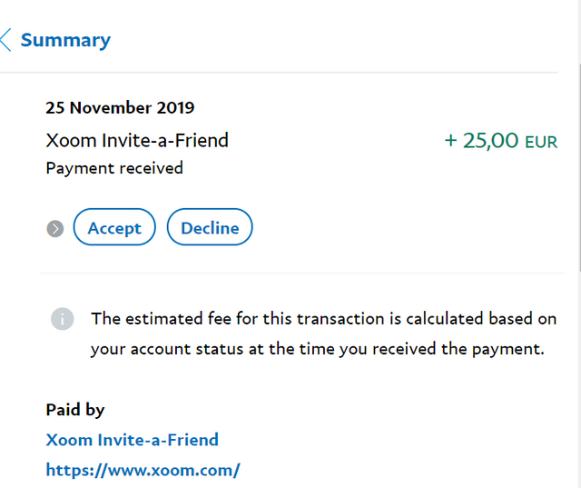
Task: Click the gray circular arrow beside Accept
Action: [x=55, y=228]
